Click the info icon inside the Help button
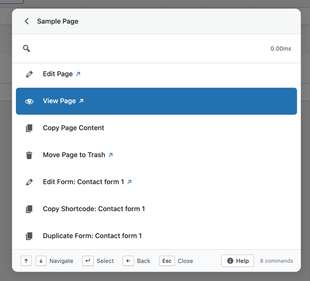 pyautogui.click(x=230, y=261)
